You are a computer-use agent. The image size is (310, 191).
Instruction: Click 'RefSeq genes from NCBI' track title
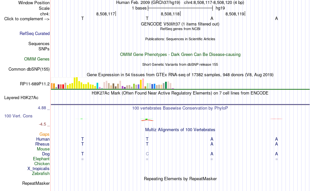pyautogui.click(x=180, y=29)
